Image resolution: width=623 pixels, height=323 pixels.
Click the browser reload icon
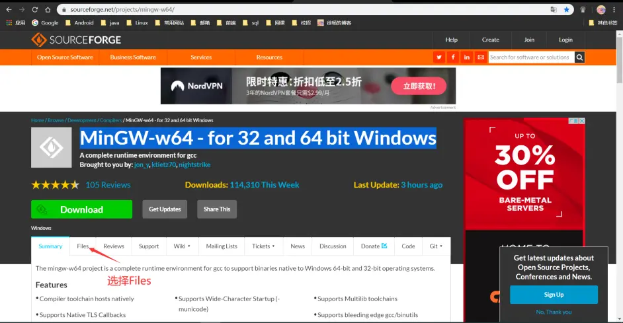click(34, 10)
